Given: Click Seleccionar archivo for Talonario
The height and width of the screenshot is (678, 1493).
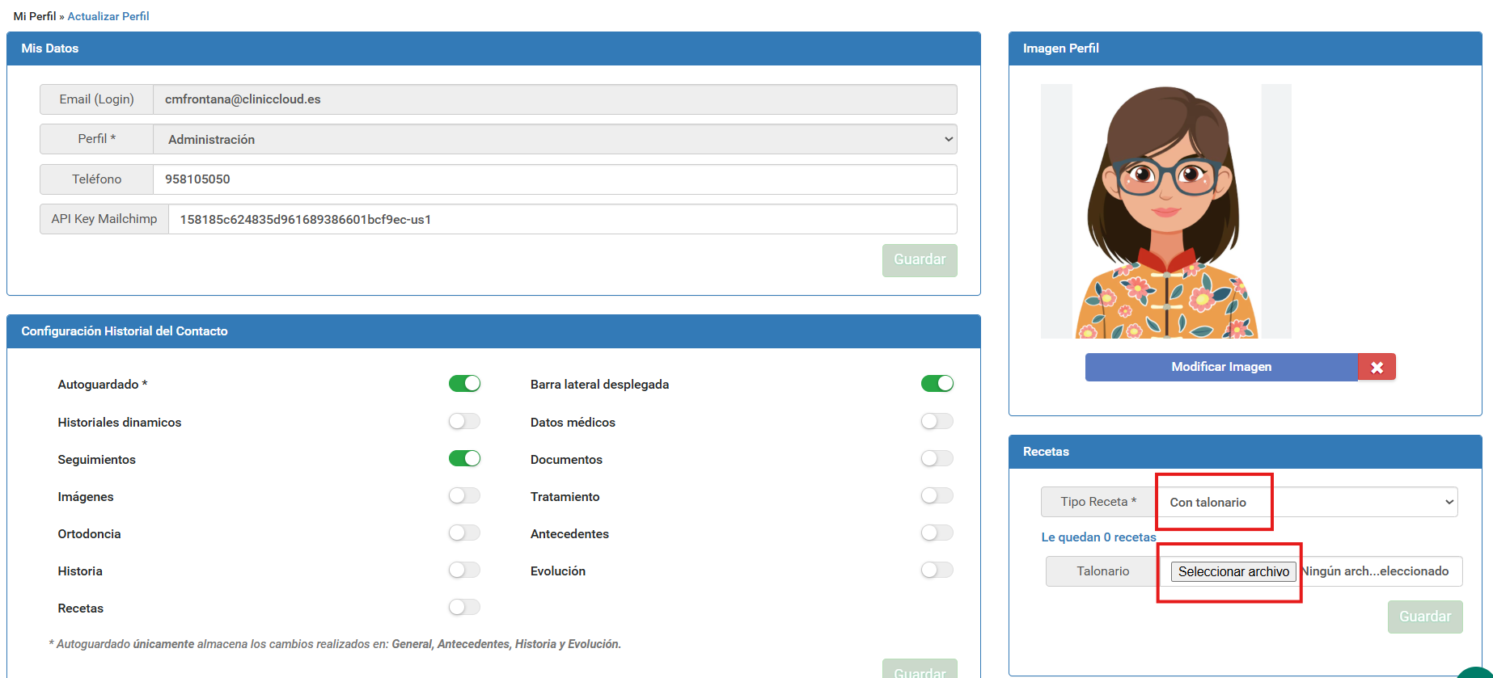Looking at the screenshot, I should pyautogui.click(x=1233, y=571).
